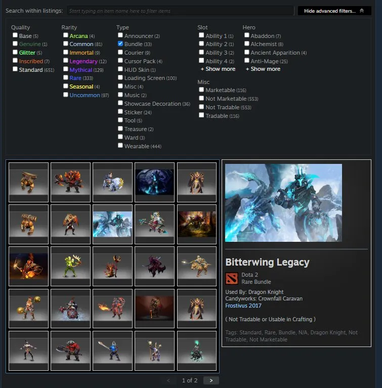Select the green ghostly flame hero bundle

pyautogui.click(x=197, y=351)
